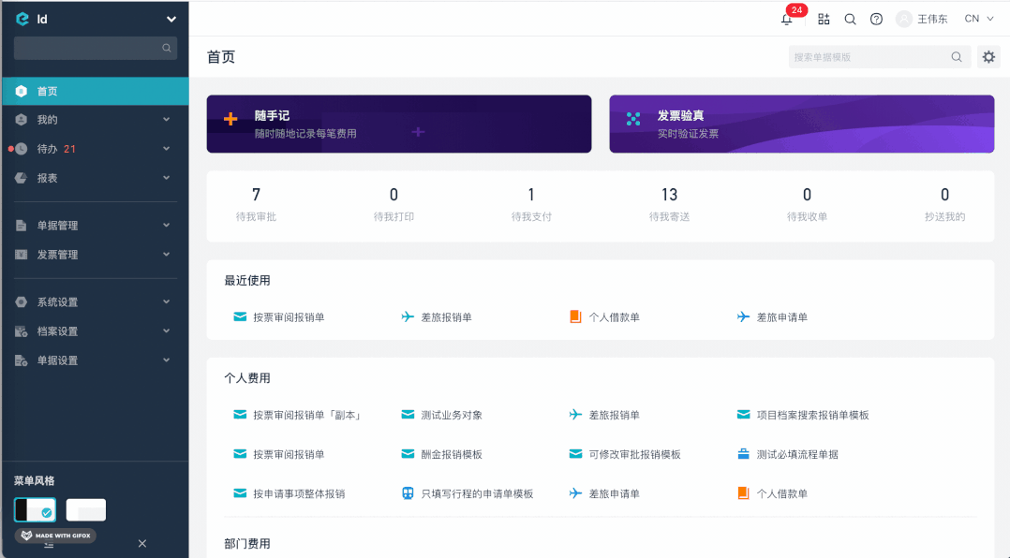Close the 菜单风格 panel with X
The width and height of the screenshot is (1010, 558).
coord(142,544)
